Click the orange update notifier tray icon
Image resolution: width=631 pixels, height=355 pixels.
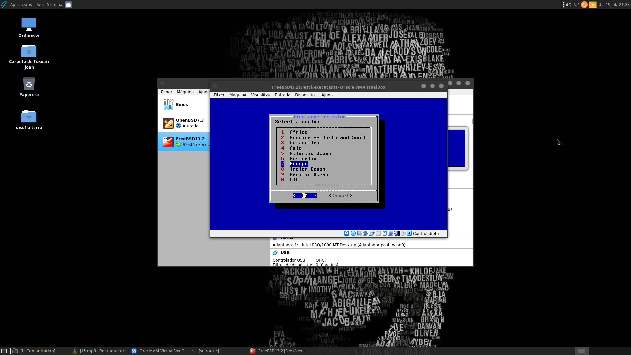(584, 5)
